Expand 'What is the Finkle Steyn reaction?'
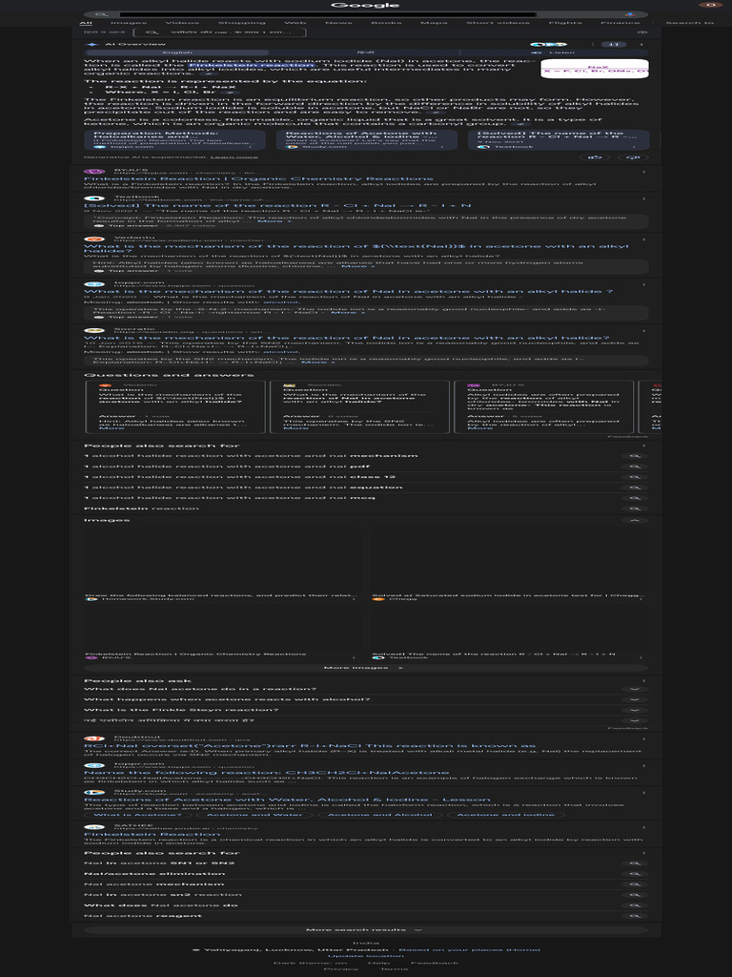 click(x=365, y=710)
